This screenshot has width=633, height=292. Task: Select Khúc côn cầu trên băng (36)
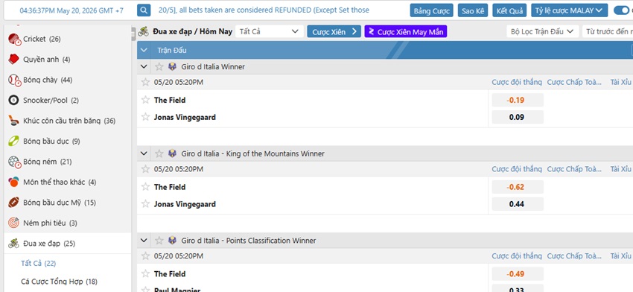68,121
